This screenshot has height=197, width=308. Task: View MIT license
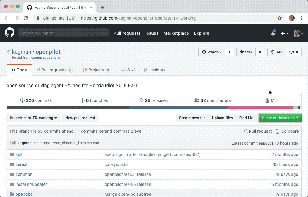coord(272,100)
